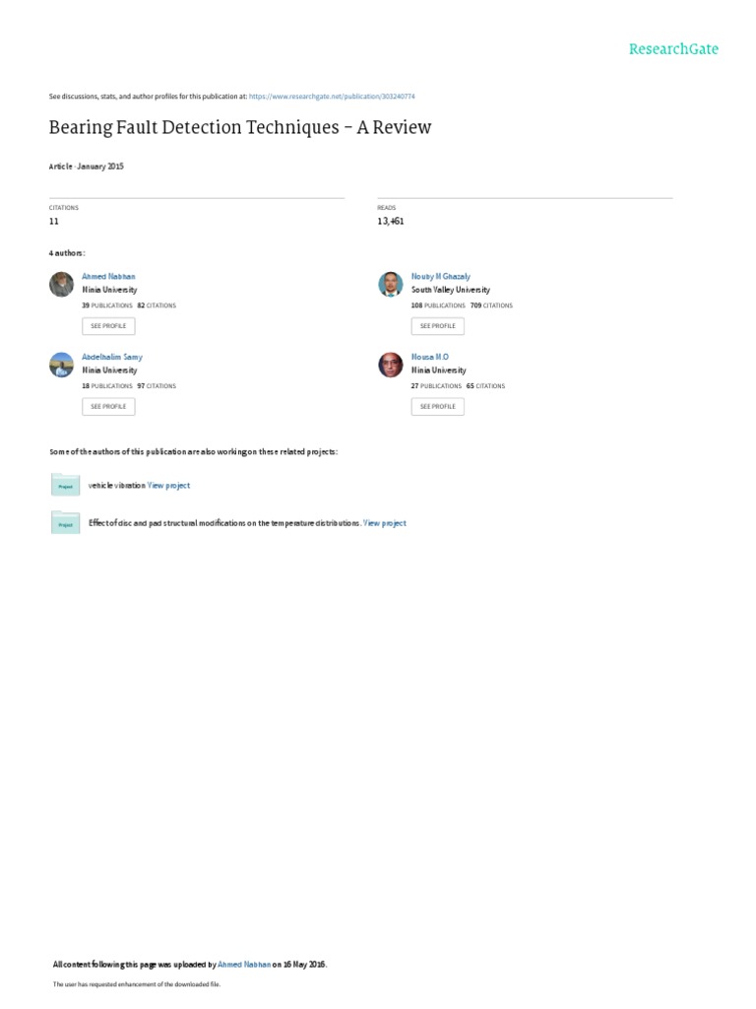
Task: Open Ahmed Nabhan's profile photo
Action: point(61,284)
